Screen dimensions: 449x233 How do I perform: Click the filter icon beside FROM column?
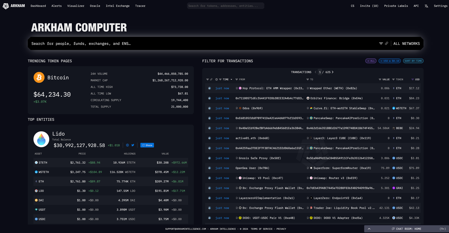(237, 80)
